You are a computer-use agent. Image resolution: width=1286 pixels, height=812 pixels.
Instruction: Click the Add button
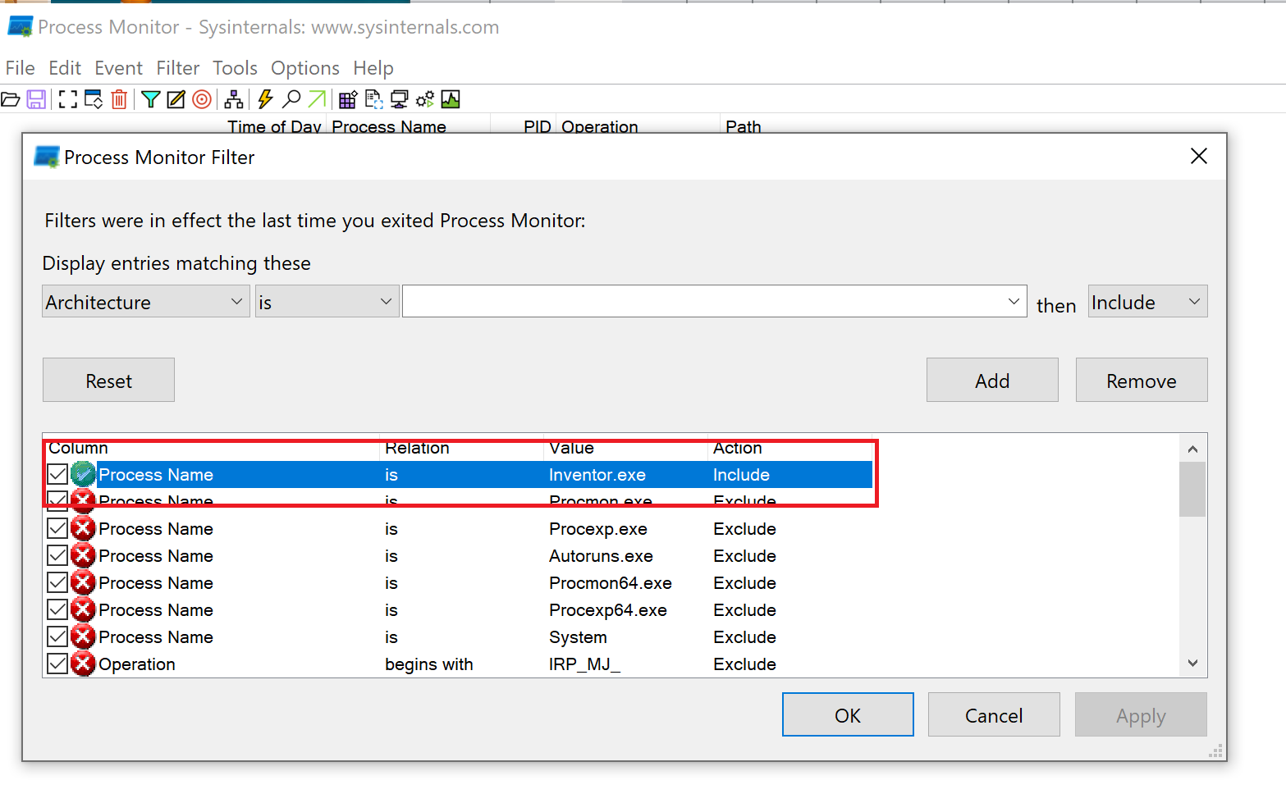[991, 380]
